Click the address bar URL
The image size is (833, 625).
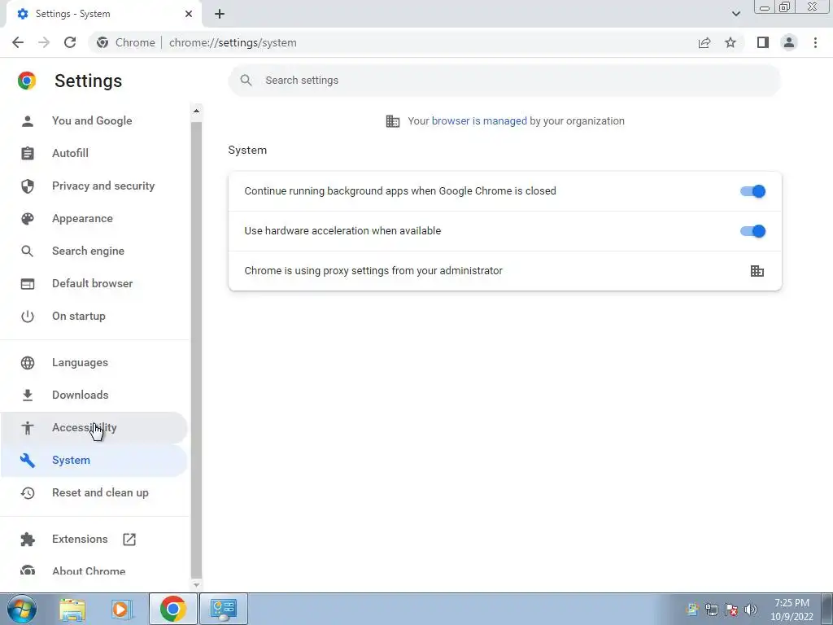coord(233,42)
